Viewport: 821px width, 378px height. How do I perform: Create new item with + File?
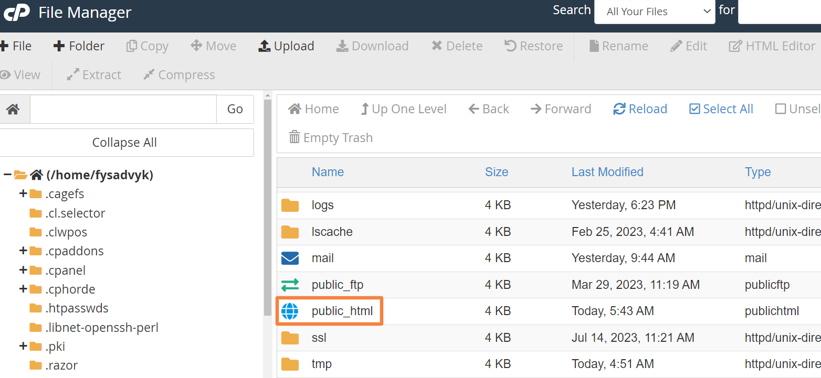click(16, 46)
